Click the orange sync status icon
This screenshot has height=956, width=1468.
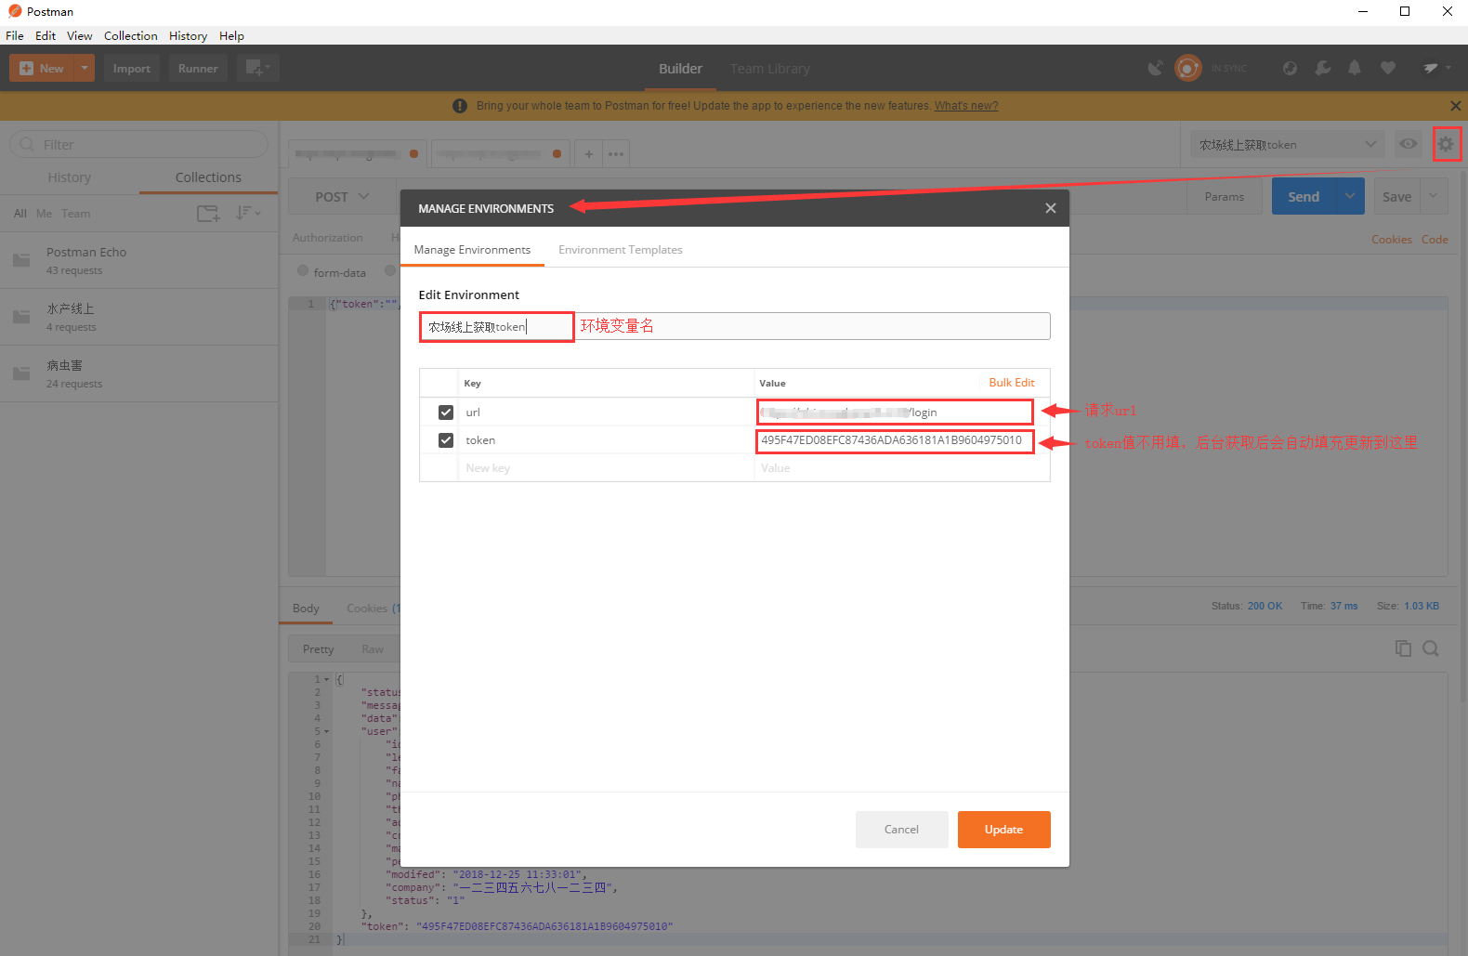[x=1187, y=68]
